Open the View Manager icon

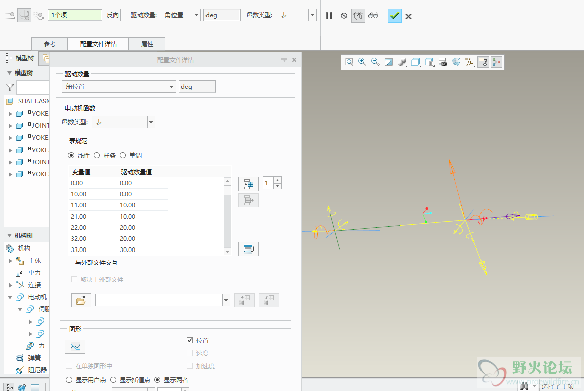pos(443,62)
